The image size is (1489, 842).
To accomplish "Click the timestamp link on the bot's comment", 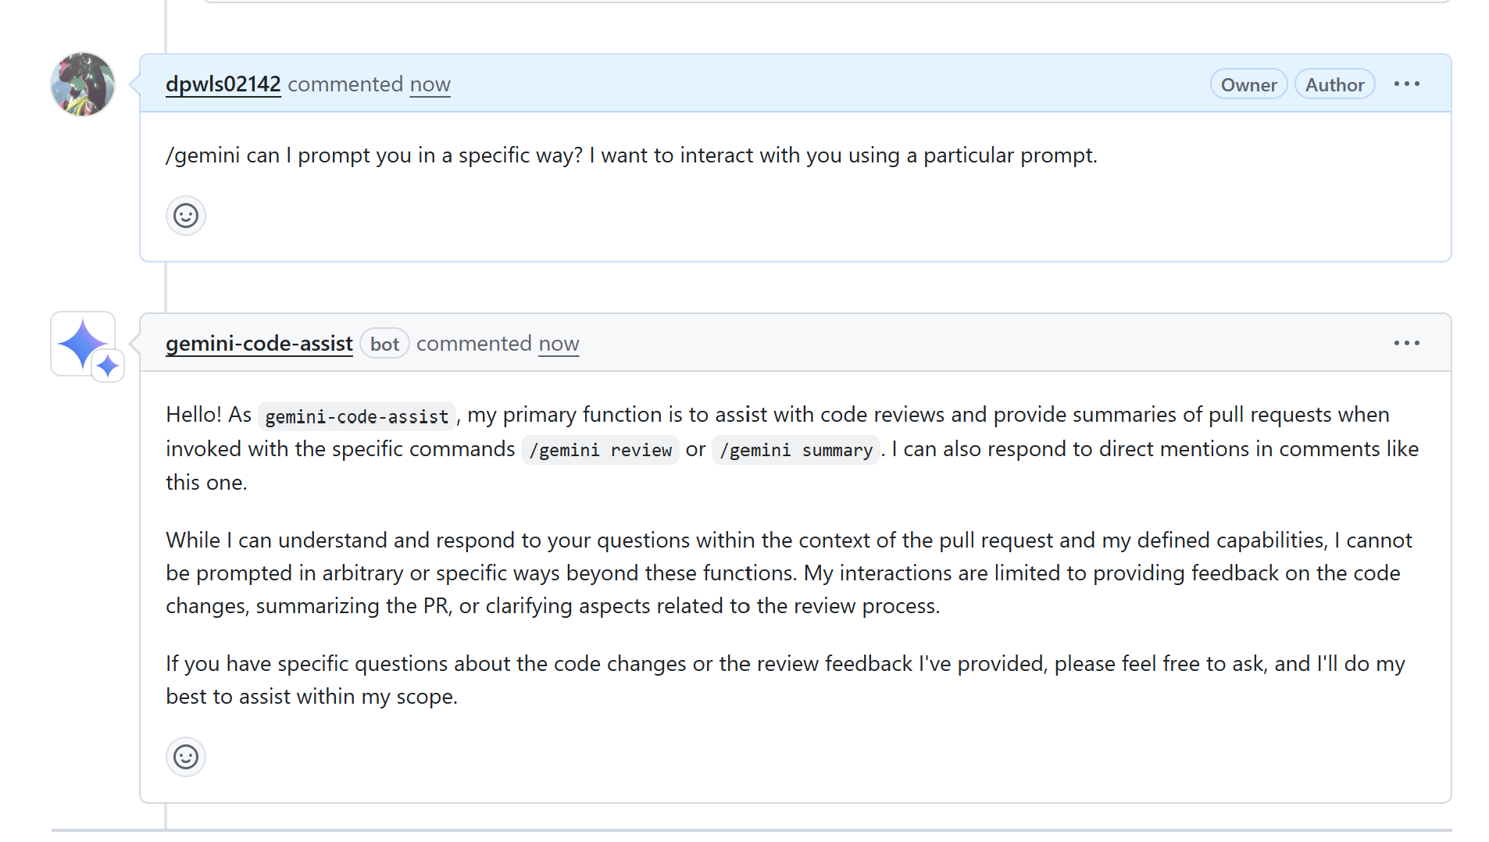I will point(559,344).
